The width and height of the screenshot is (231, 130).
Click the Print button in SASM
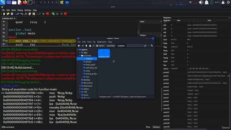pyautogui.click(x=148, y=127)
